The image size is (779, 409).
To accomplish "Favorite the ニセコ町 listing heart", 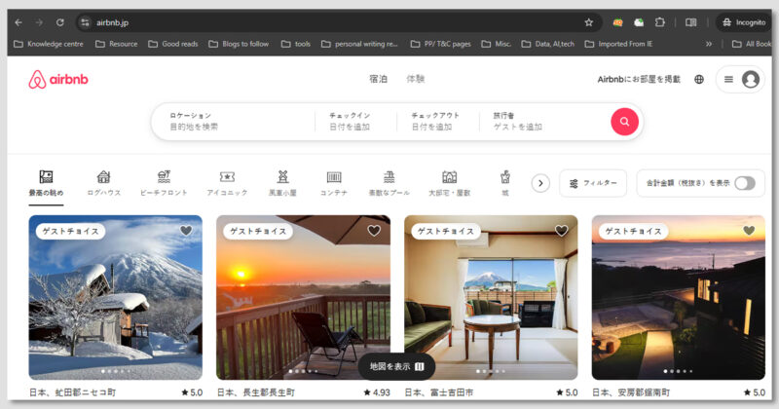I will pyautogui.click(x=186, y=231).
